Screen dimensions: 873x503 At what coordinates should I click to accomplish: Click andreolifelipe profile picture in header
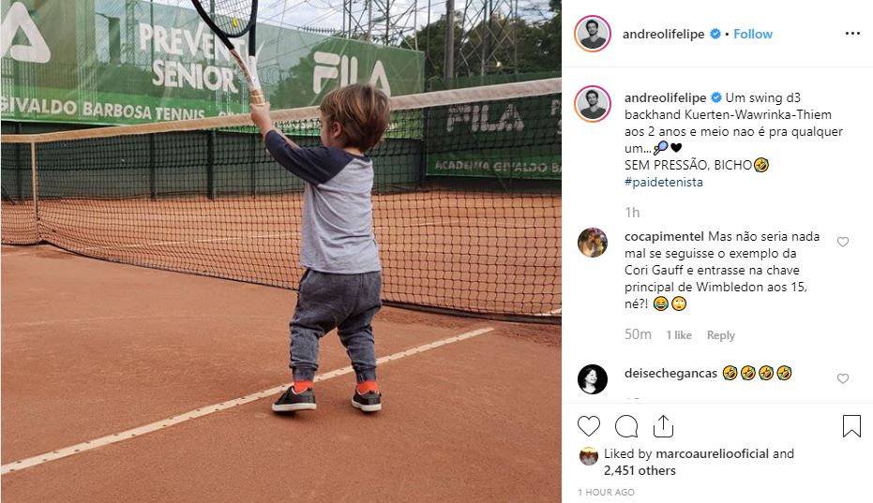[593, 34]
